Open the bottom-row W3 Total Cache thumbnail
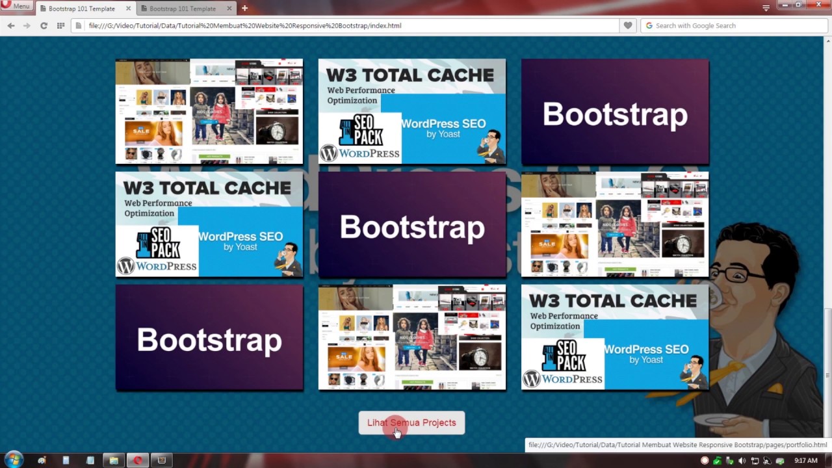This screenshot has width=832, height=468. (615, 337)
